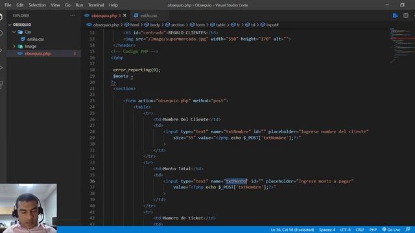Click obsequio.php in the breadcrumb
415x233 pixels.
106,25
